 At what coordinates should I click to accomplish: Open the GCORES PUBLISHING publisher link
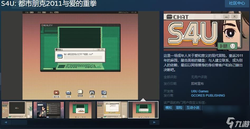coord(208,96)
